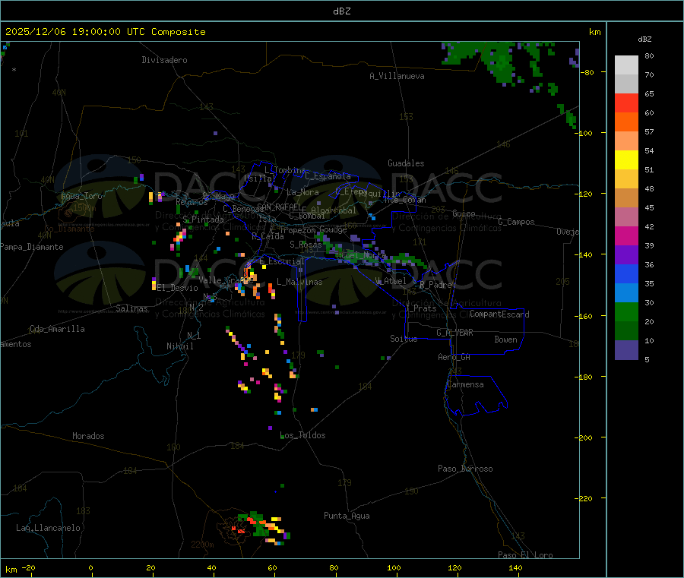Pick the magenta 39–42 dBZ legend swatch
This screenshot has width=684, height=578.
pyautogui.click(x=626, y=235)
